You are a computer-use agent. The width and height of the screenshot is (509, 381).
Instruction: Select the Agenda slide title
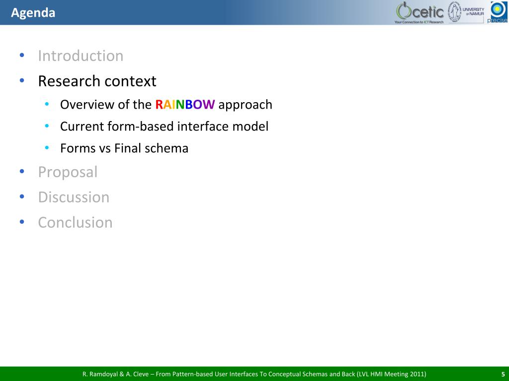(33, 12)
